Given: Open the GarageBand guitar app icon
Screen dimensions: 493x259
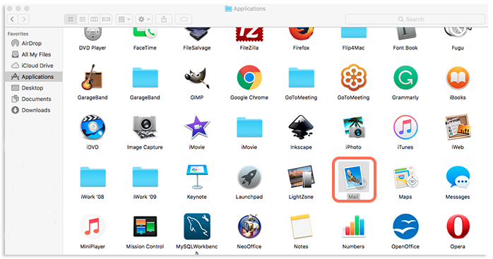Looking at the screenshot, I should pos(92,78).
